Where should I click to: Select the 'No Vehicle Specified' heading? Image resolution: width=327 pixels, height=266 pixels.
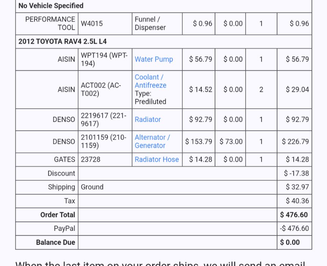pyautogui.click(x=51, y=6)
